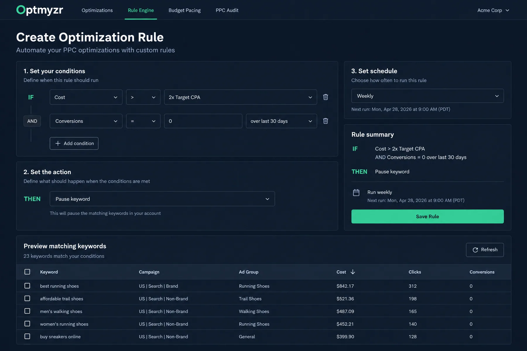
Task: Switch to the PPC Audit tab
Action: click(227, 10)
